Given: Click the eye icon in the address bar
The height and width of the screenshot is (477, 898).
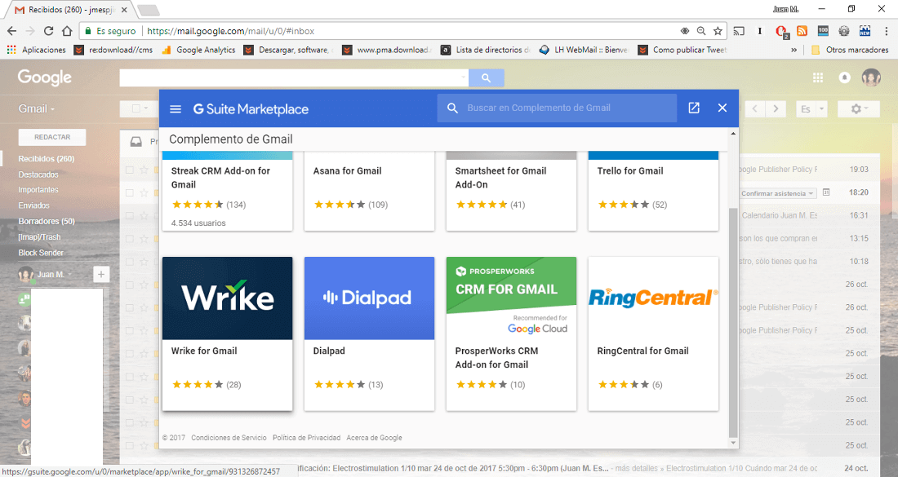Looking at the screenshot, I should (x=684, y=31).
